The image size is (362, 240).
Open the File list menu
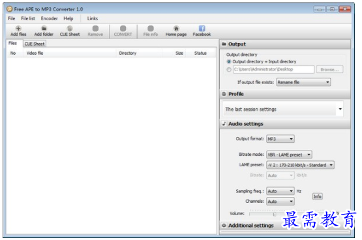28,18
